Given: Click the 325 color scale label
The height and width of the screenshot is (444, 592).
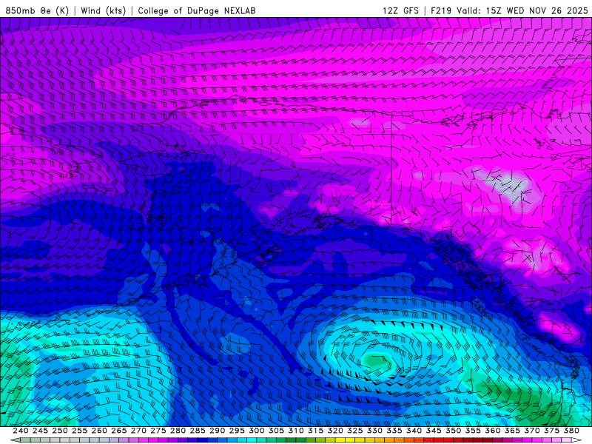Looking at the screenshot, I should point(355,431).
